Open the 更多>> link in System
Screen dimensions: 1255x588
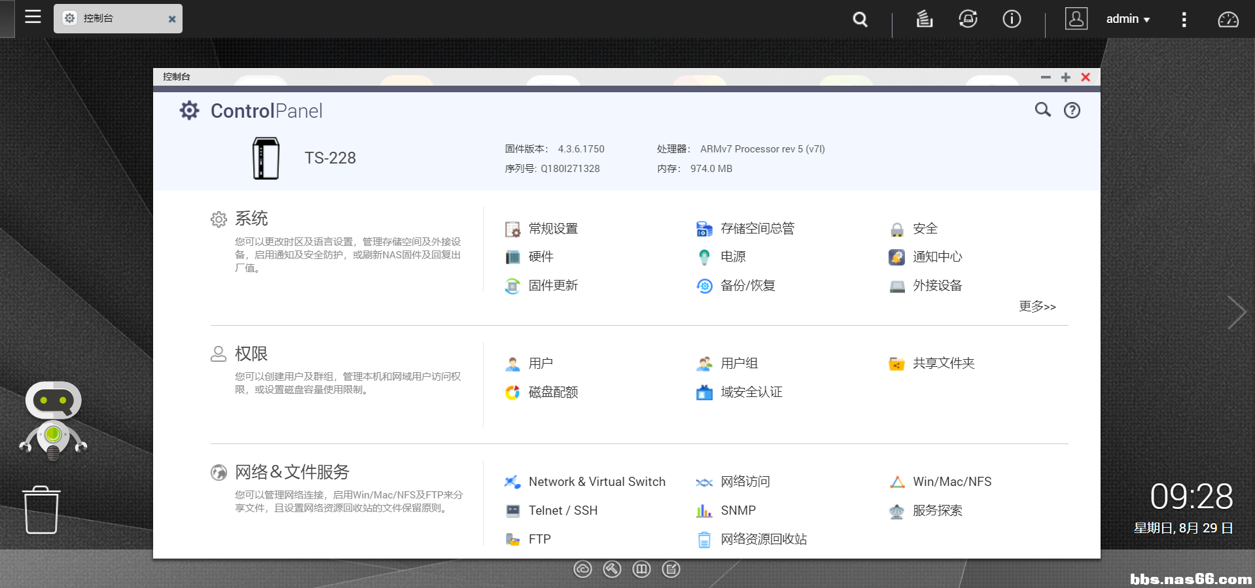click(1037, 306)
